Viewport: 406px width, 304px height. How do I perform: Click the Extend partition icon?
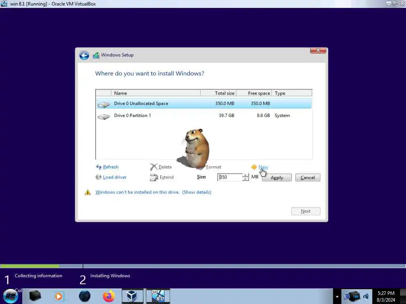coord(154,177)
